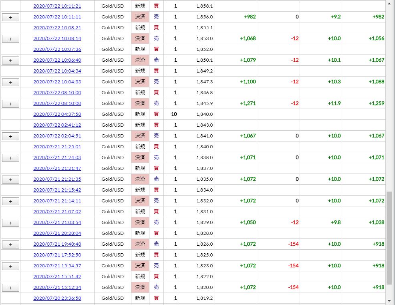Select the +9.2 pips value
The image size is (395, 305).
(336, 17)
